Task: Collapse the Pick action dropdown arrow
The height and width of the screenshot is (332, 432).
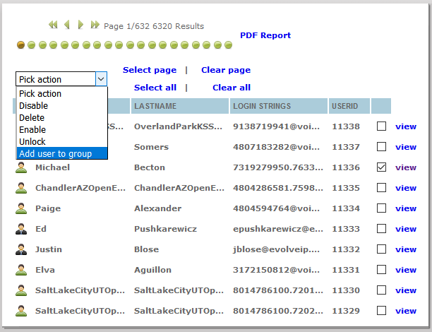Action: coord(101,79)
